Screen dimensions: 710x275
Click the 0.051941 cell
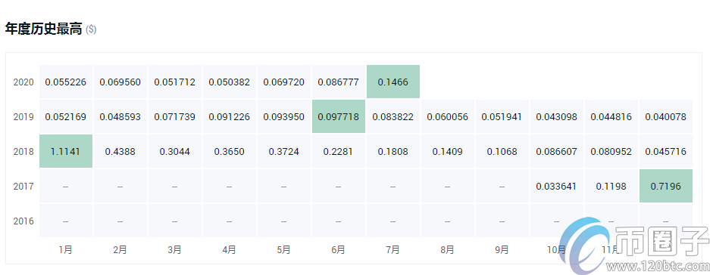(502, 116)
